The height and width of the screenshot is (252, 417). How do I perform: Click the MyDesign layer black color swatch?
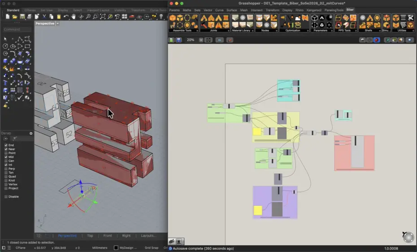click(116, 248)
